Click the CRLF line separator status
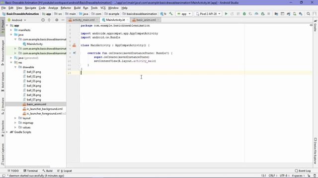318x178 pixels. click(273, 176)
